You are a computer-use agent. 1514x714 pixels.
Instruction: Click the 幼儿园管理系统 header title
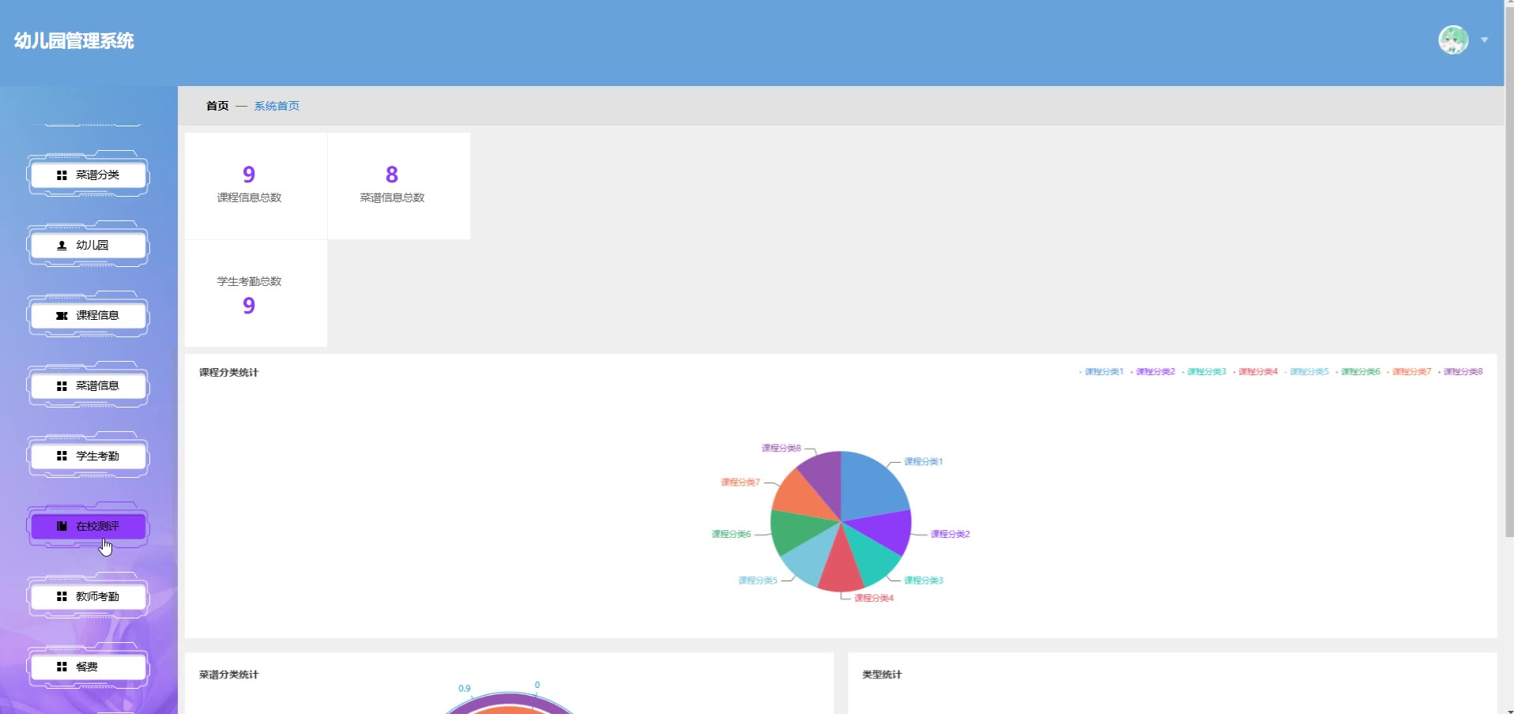74,41
